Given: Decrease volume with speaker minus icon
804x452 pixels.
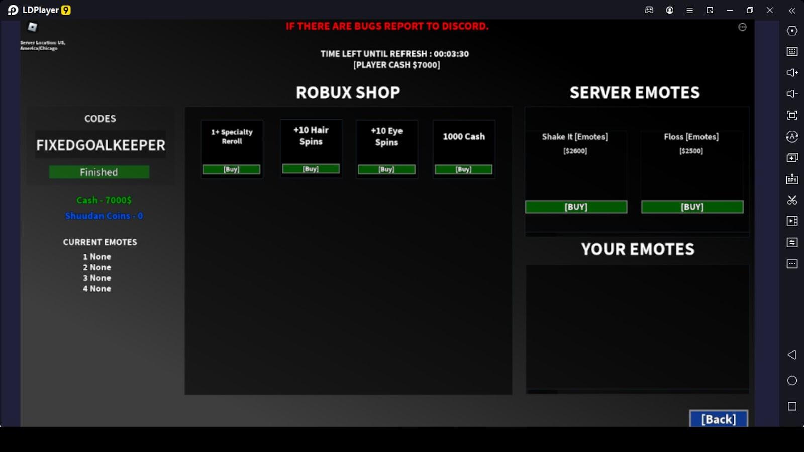Looking at the screenshot, I should click(x=792, y=94).
